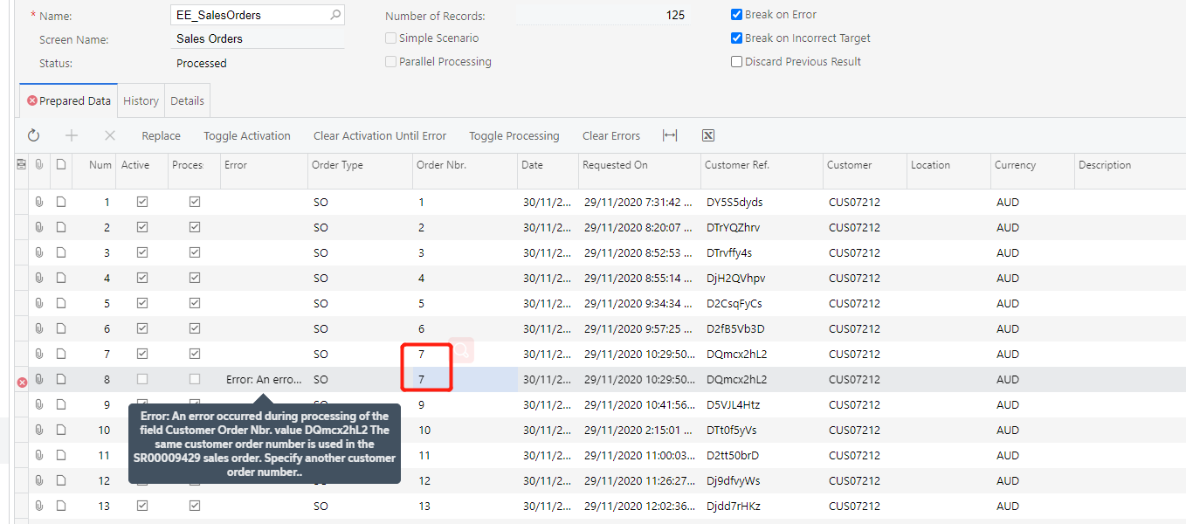Viewport: 1186px width, 524px height.
Task: Click the fit-to-screen column width icon
Action: tap(670, 135)
